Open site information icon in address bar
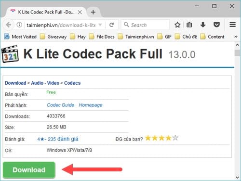 coord(19,25)
